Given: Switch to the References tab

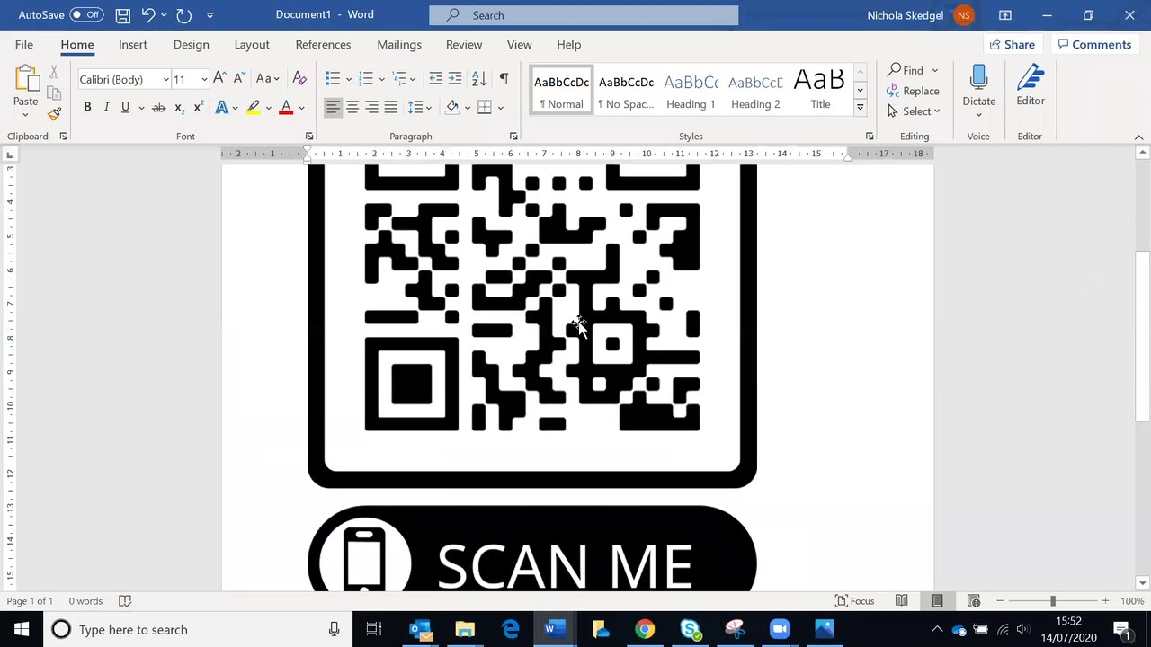Looking at the screenshot, I should pyautogui.click(x=323, y=45).
